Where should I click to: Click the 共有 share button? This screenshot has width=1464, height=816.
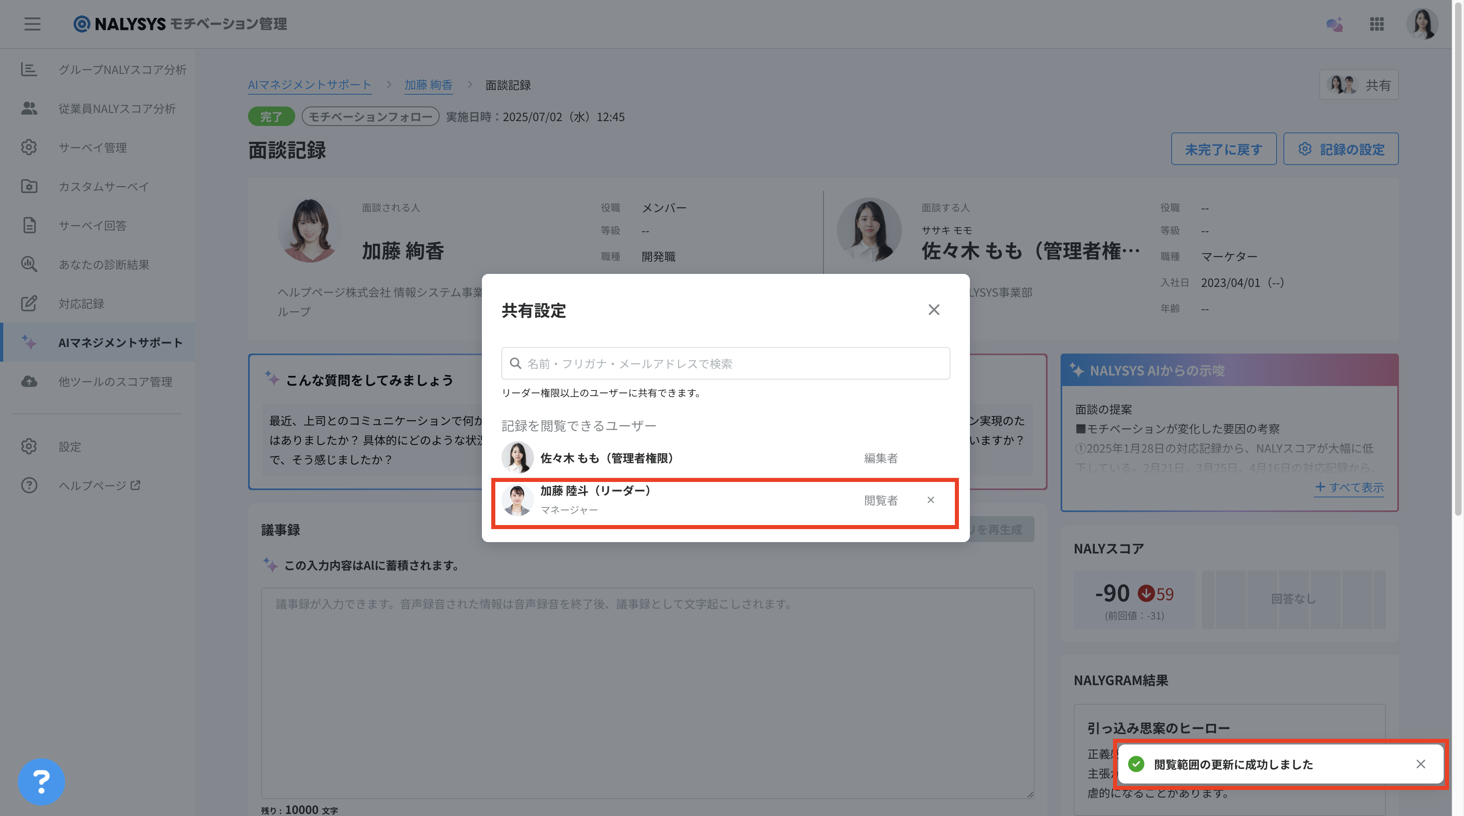1359,85
